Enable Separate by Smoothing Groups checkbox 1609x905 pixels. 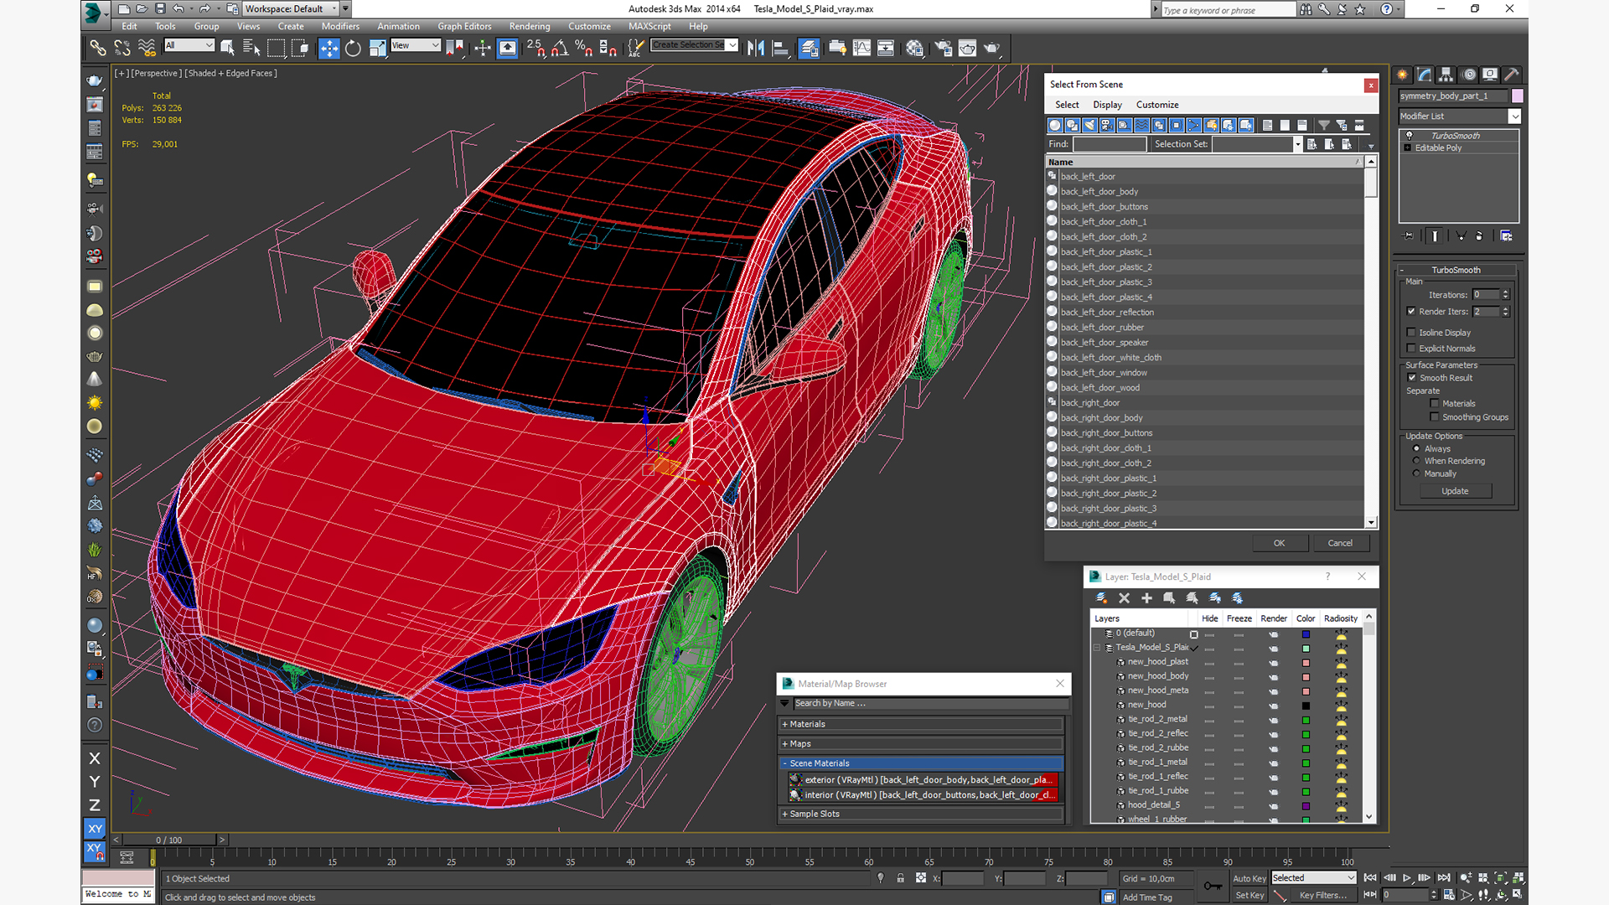pos(1435,417)
